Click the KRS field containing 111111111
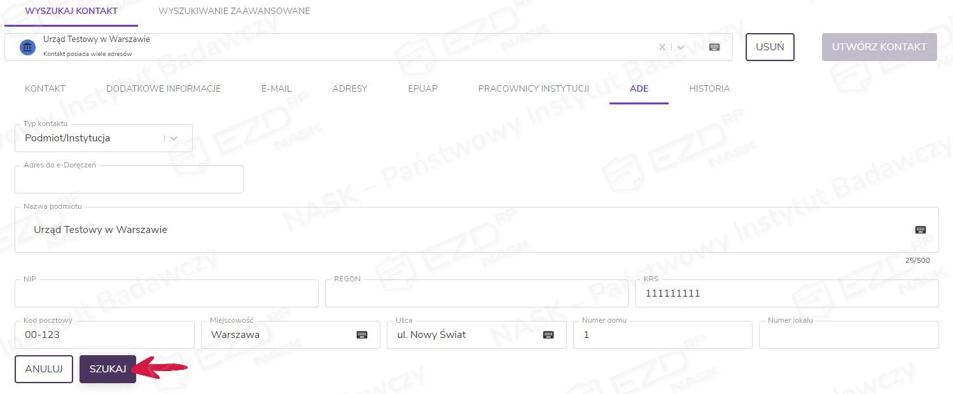953x394 pixels. (x=786, y=293)
